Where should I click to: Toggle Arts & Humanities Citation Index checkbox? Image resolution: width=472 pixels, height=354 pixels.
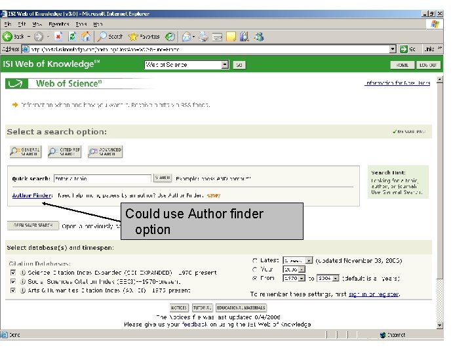pos(13,290)
